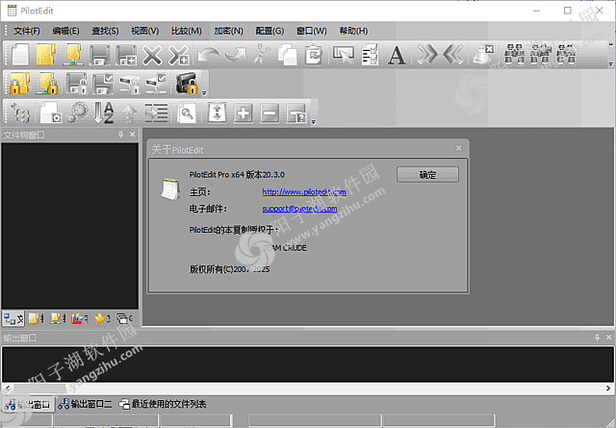The height and width of the screenshot is (428, 616).
Task: Expand encryption toolbar overflow arrow
Action: click(x=204, y=93)
